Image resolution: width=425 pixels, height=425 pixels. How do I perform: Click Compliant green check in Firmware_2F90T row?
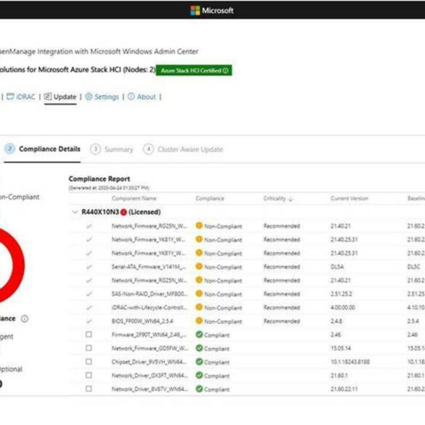click(x=199, y=334)
